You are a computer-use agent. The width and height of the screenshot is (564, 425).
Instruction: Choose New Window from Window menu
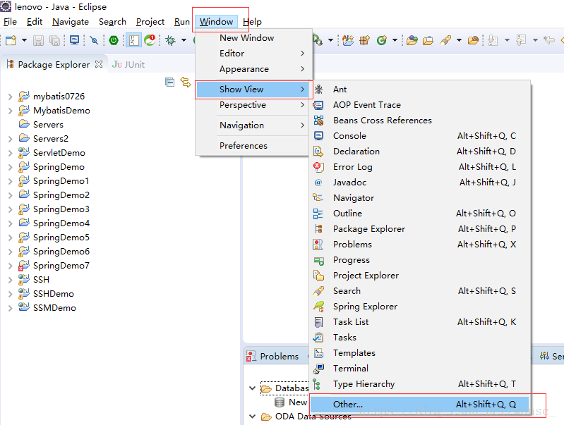tap(253, 38)
